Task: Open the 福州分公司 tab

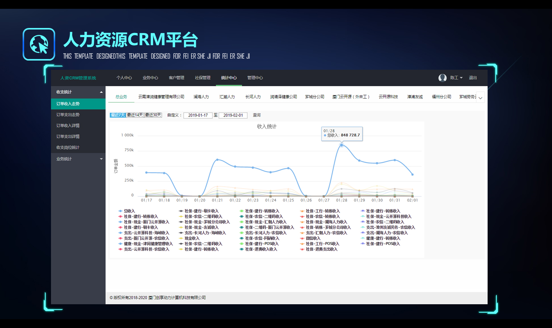Action: 442,97
